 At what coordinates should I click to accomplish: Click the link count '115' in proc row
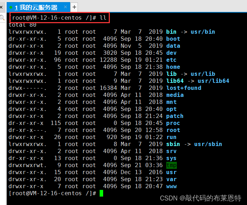pyautogui.click(x=56, y=123)
